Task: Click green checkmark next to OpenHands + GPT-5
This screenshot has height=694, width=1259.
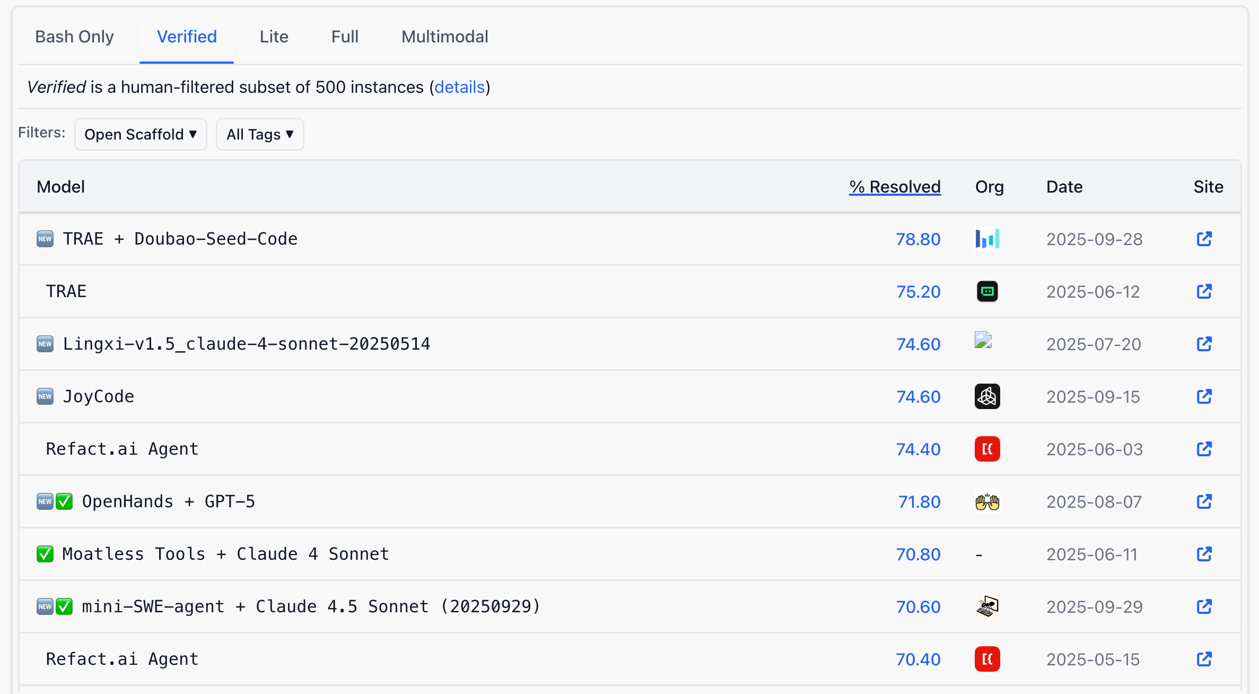Action: 64,501
